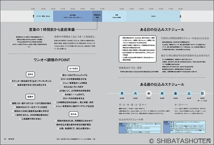
Task: Click the 0:00 time label
Action: pos(33,9)
